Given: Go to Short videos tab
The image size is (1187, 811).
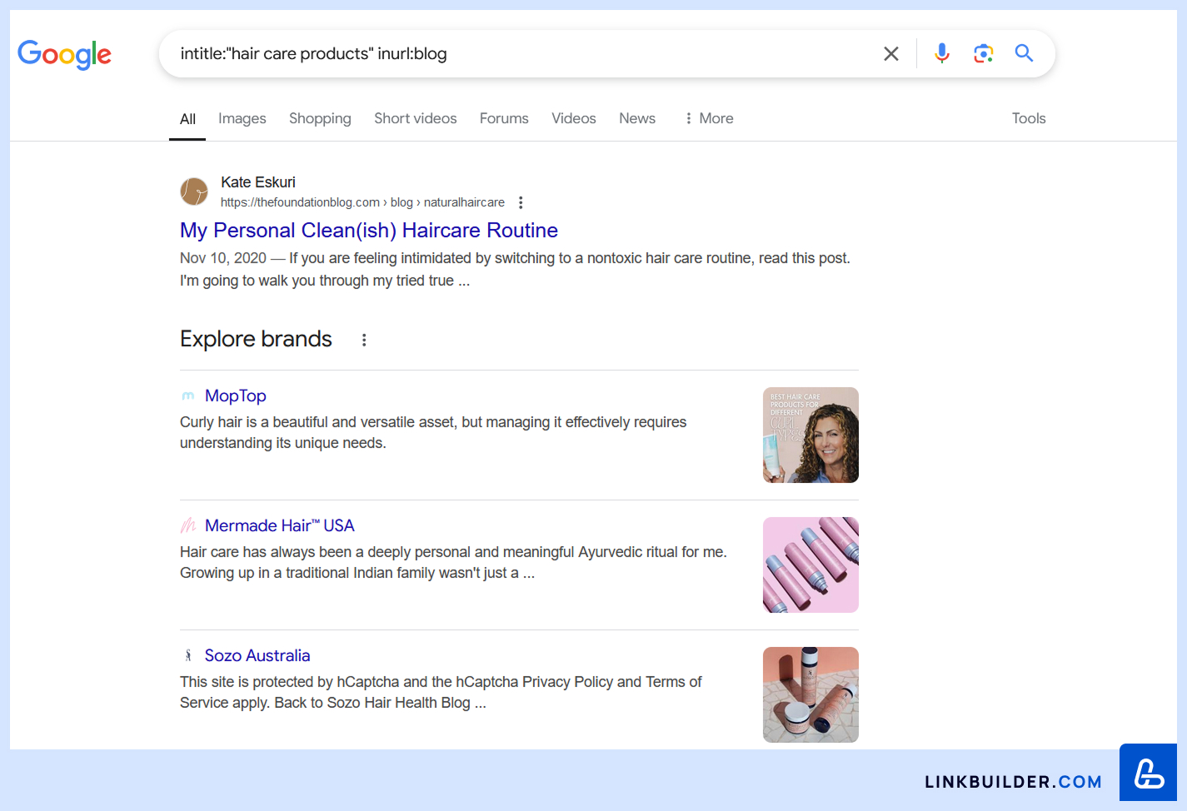Looking at the screenshot, I should [x=416, y=118].
